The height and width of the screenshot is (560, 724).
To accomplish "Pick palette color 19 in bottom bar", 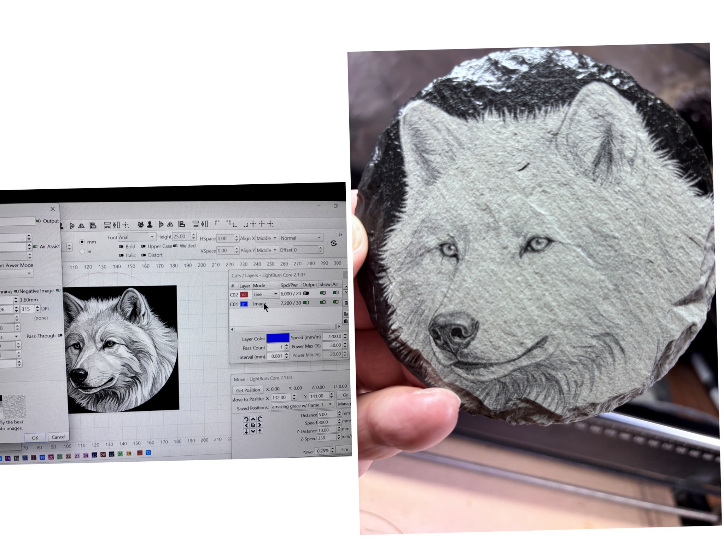I will point(42,457).
